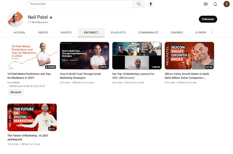Click title Silicon Valley Growth Hacks to Build
This screenshot has height=154, width=233.
(187, 76)
